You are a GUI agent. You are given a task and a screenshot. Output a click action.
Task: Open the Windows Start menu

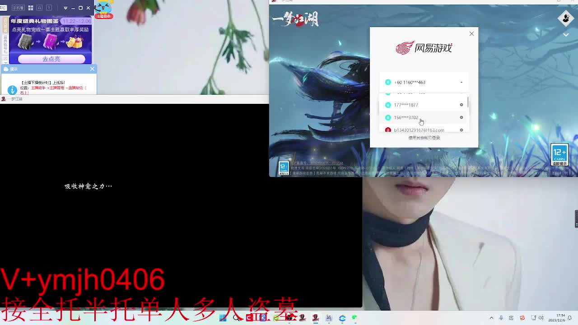(223, 318)
